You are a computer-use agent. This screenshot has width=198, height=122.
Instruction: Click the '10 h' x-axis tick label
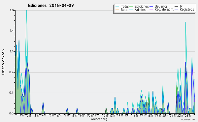coord(90,115)
